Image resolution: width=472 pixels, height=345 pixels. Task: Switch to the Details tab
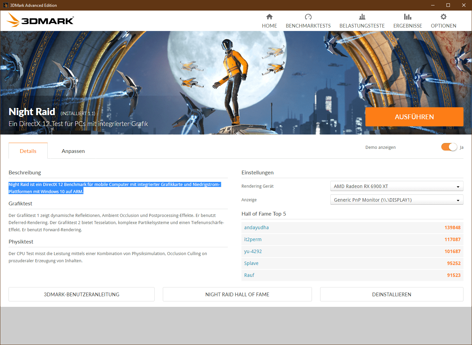click(x=28, y=151)
